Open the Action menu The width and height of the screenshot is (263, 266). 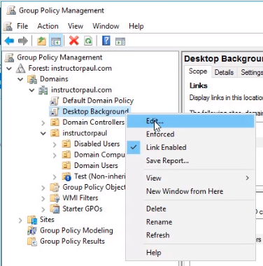(48, 26)
